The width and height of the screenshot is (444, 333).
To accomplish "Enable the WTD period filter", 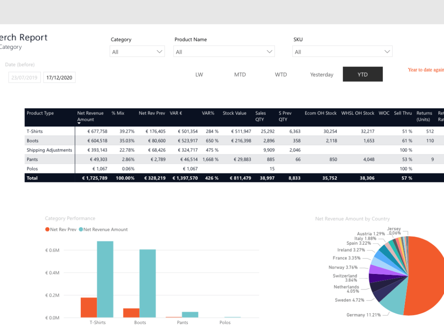I will point(281,74).
